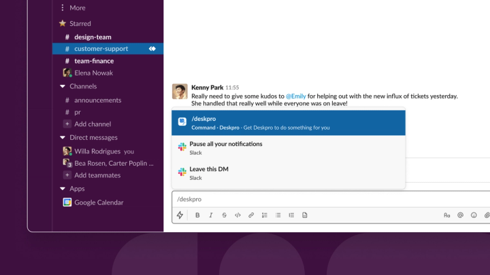Click the lightning bolt shortcuts icon
The height and width of the screenshot is (275, 490).
click(x=180, y=215)
